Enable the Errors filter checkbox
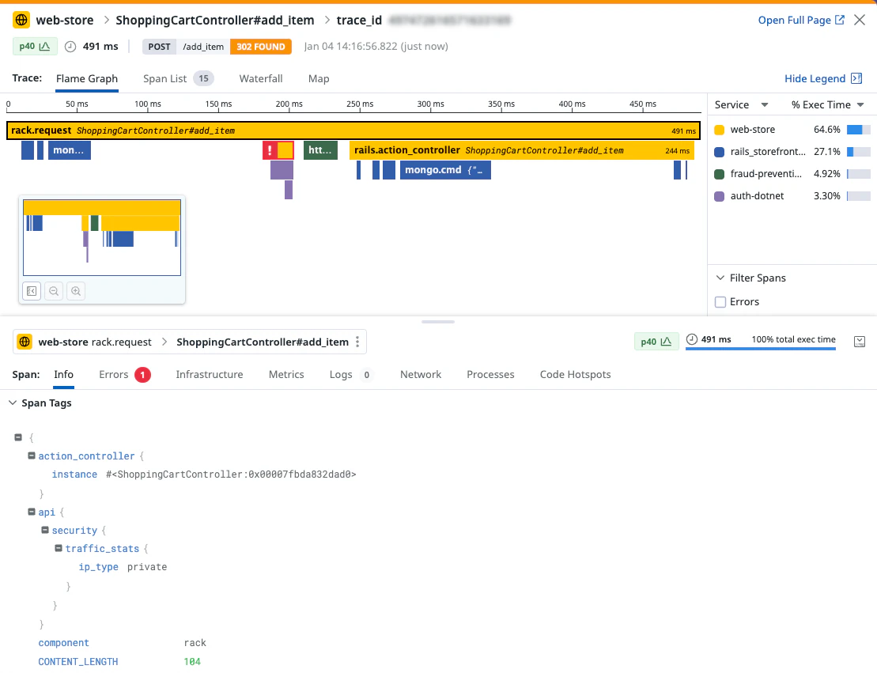The height and width of the screenshot is (673, 877). coord(720,301)
